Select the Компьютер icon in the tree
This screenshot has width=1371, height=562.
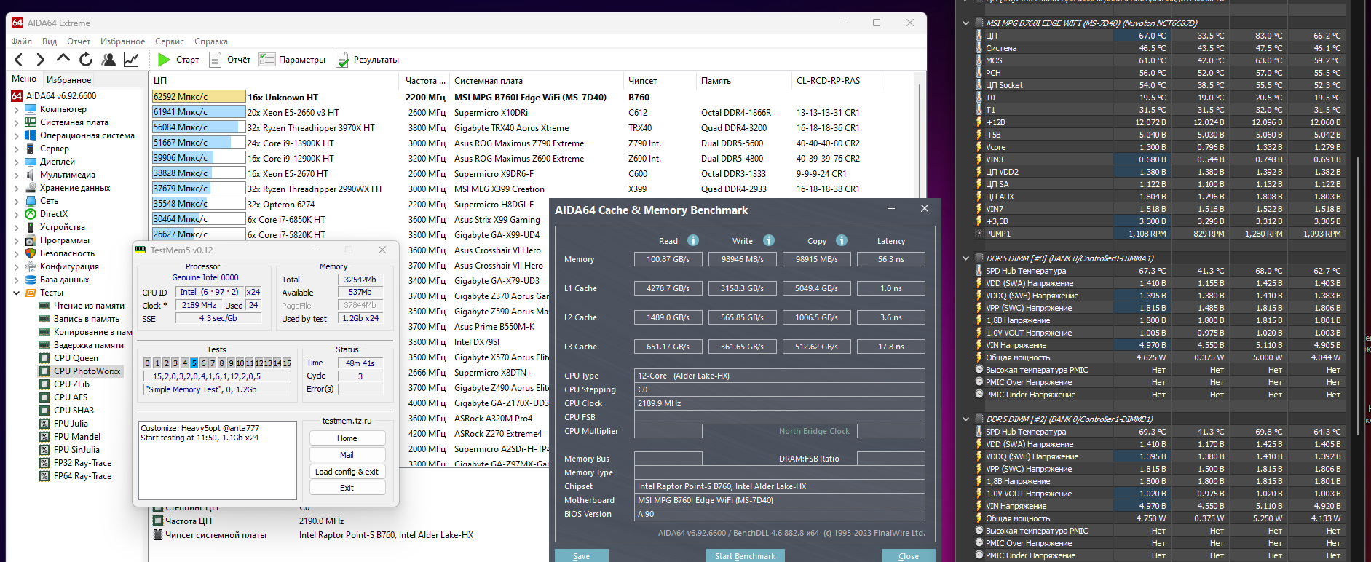click(31, 109)
